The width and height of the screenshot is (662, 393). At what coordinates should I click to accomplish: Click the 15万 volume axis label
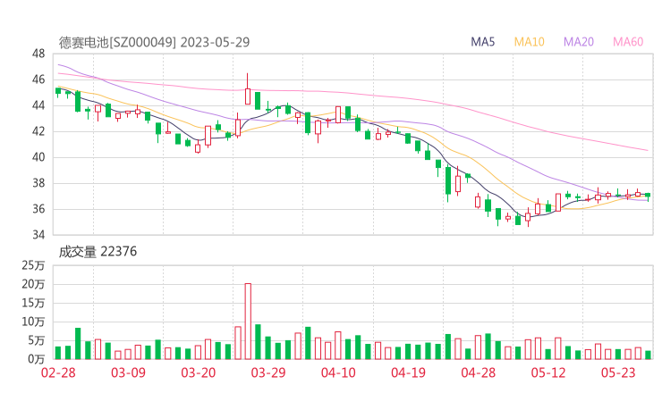pyautogui.click(x=33, y=303)
